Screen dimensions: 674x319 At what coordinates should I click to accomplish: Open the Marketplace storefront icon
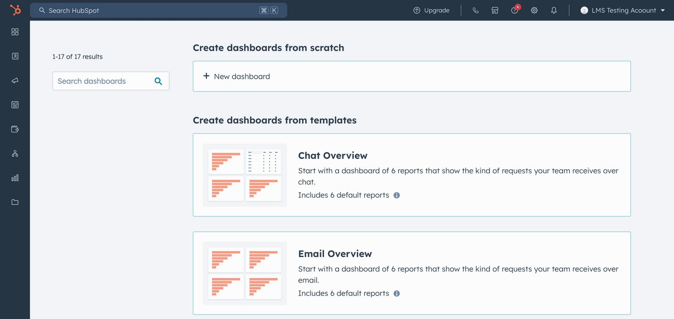[495, 10]
